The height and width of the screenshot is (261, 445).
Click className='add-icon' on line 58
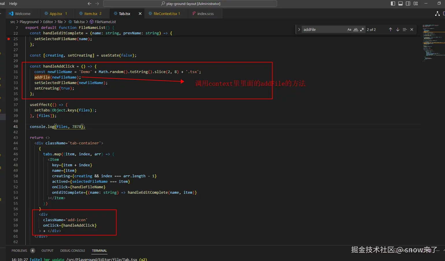pyautogui.click(x=65, y=220)
